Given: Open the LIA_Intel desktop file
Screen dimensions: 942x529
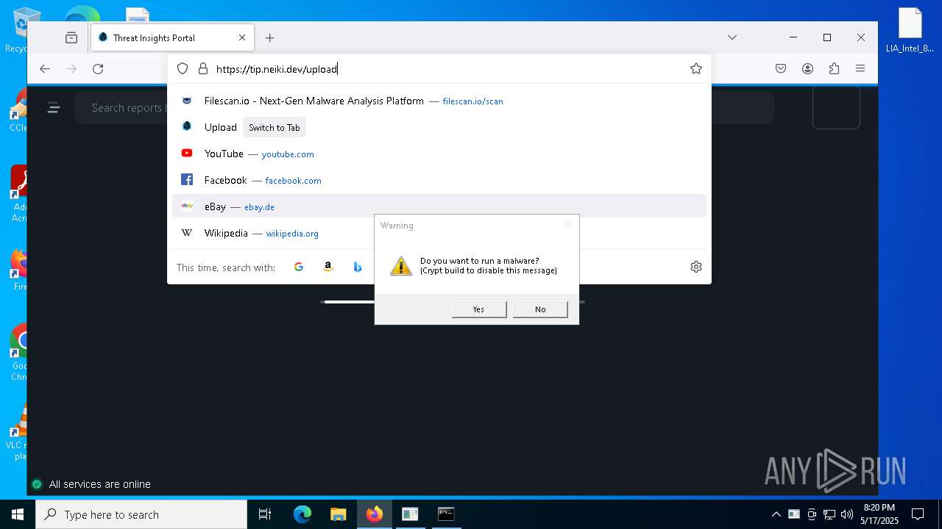Looking at the screenshot, I should tap(910, 31).
